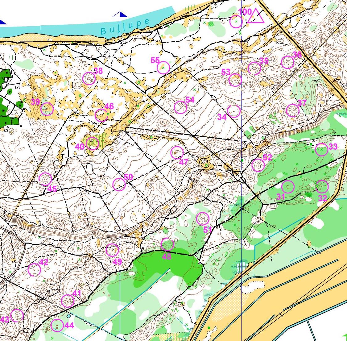Click control circle 36
347x341 pixels.
tap(288, 62)
